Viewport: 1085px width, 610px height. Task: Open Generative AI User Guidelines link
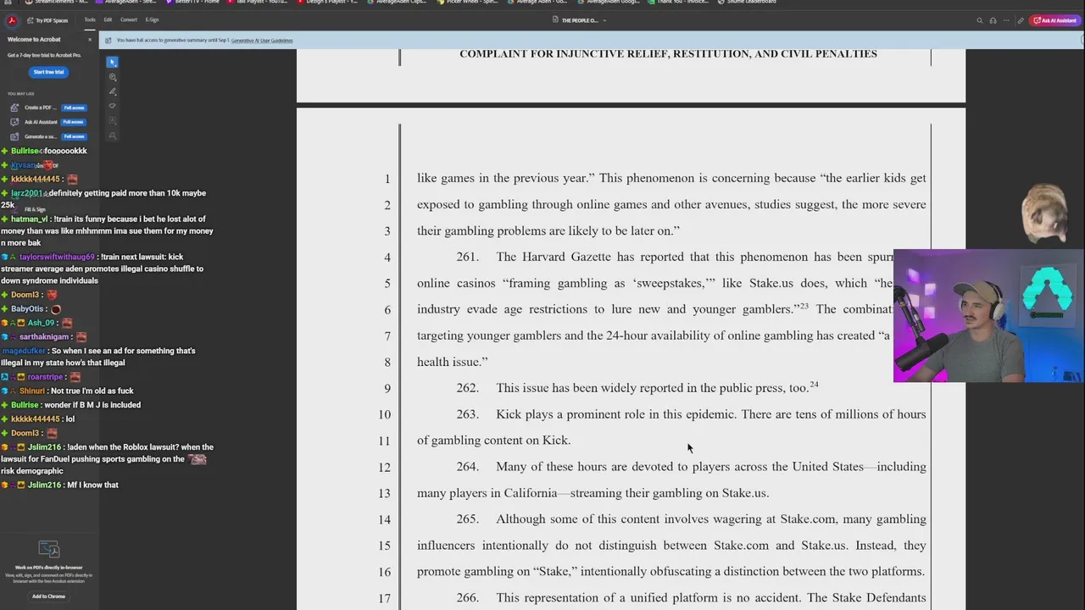coord(262,41)
